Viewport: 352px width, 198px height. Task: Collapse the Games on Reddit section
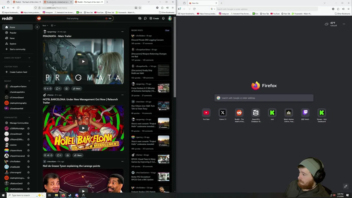29,58
